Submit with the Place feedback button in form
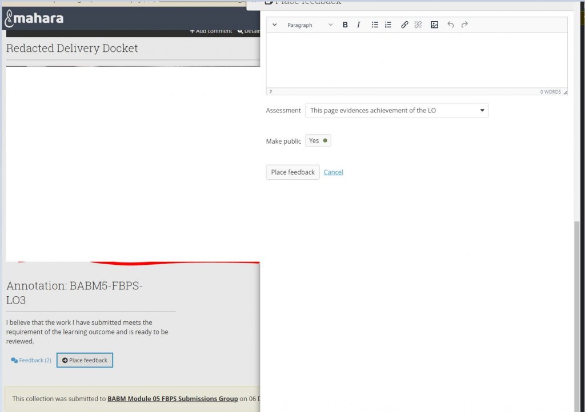This screenshot has height=412, width=585. tap(292, 172)
